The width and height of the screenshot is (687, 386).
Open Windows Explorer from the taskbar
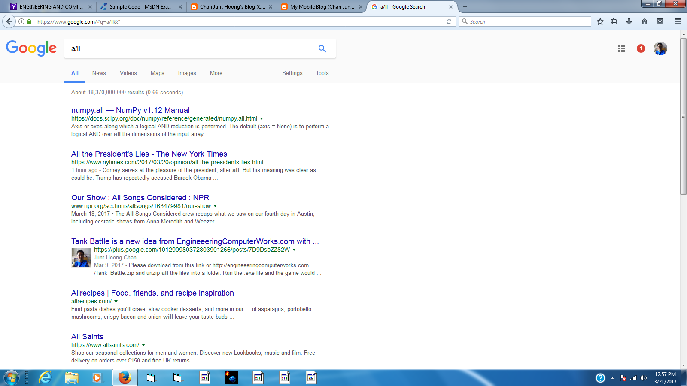point(72,378)
